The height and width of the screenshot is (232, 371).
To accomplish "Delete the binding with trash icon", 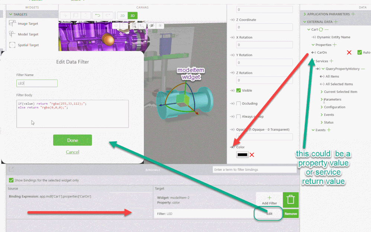I will 291,200.
